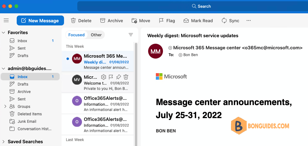Click the Flag icon in toolbar
The height and width of the screenshot is (146, 308).
[x=161, y=20]
